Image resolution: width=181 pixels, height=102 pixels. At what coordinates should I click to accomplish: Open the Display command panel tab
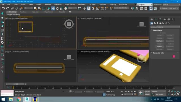[169, 20]
